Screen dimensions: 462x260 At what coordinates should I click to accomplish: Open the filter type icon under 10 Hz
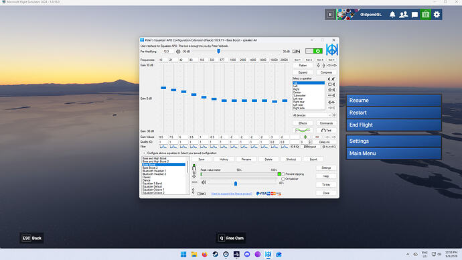[x=163, y=147]
